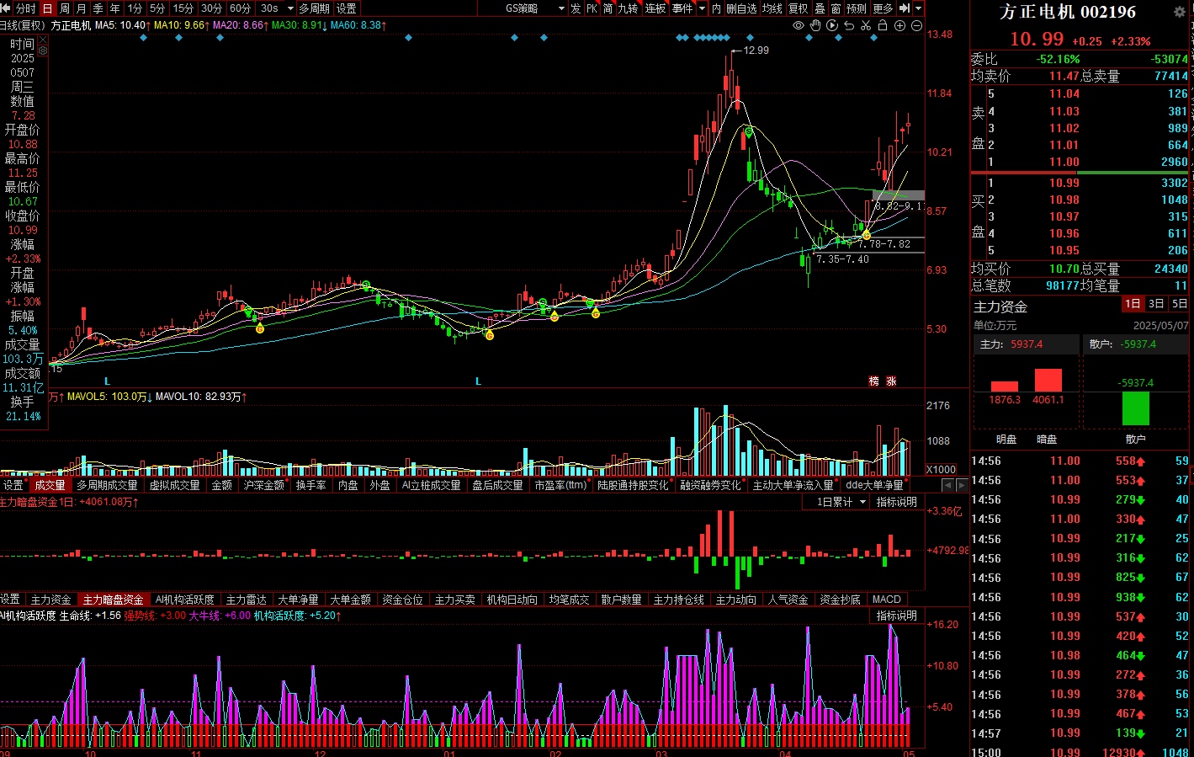This screenshot has width=1194, height=757.
Task: Click the red 明盘 1876.3 bar
Action: [1005, 387]
